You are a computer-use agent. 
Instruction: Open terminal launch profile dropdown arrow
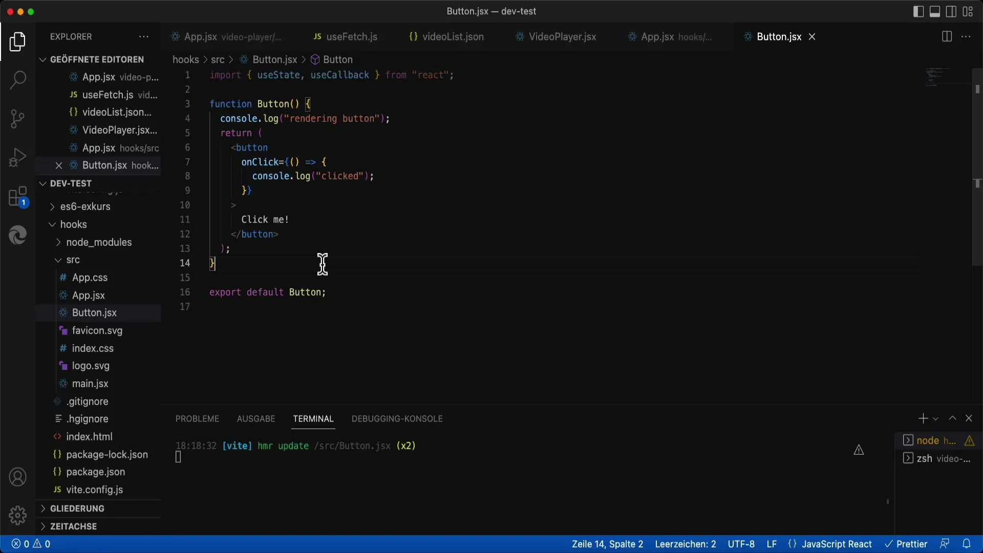pyautogui.click(x=935, y=419)
